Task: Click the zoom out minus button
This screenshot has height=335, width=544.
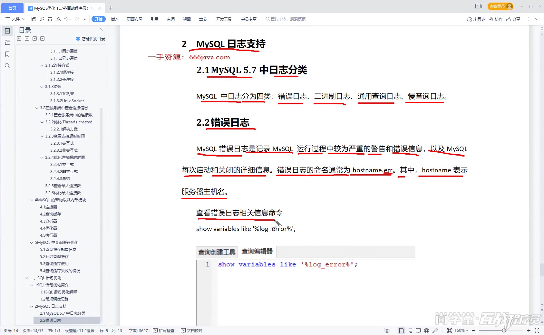Action: [473, 330]
